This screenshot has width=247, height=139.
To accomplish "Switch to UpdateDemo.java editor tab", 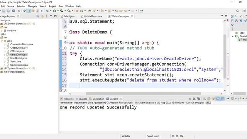I will (91, 16).
